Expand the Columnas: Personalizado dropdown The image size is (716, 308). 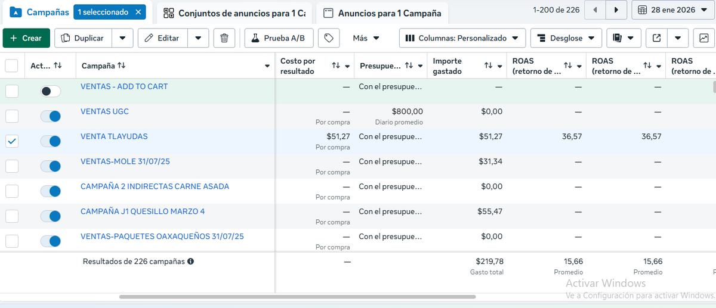coord(462,38)
